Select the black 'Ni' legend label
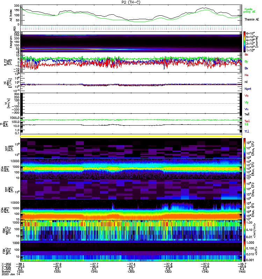The height and width of the screenshot is (279, 262). 246,82
